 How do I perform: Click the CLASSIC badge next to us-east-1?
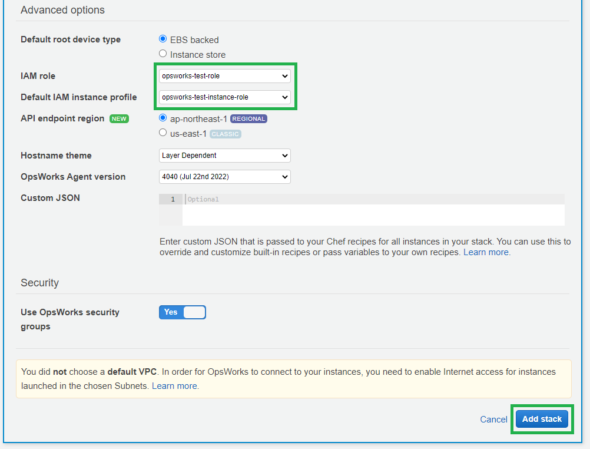point(226,134)
